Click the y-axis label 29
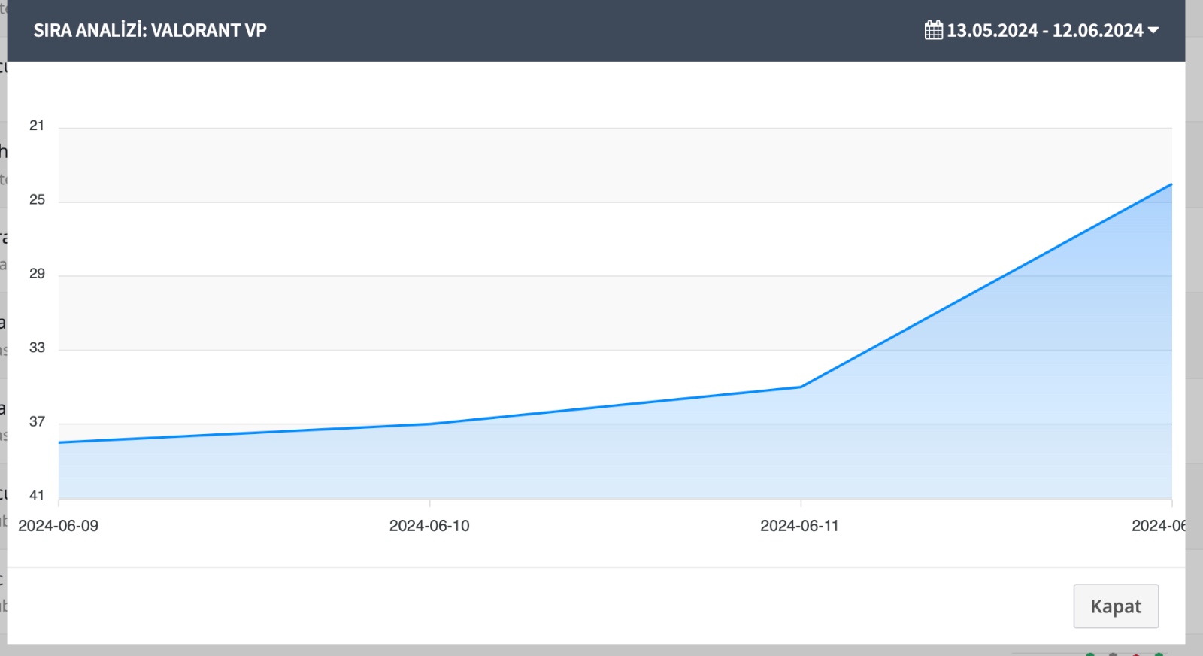The width and height of the screenshot is (1203, 656). pos(37,274)
